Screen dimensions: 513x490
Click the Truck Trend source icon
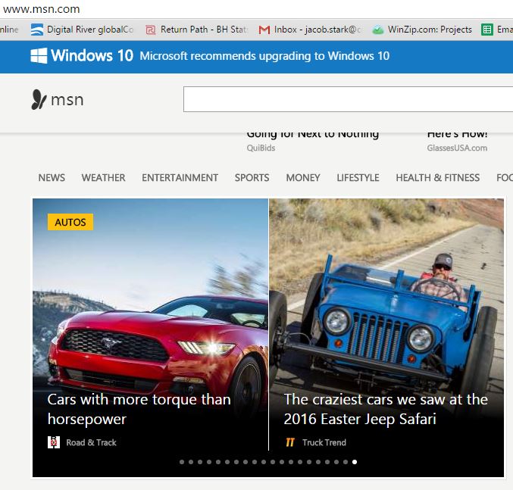pyautogui.click(x=290, y=442)
